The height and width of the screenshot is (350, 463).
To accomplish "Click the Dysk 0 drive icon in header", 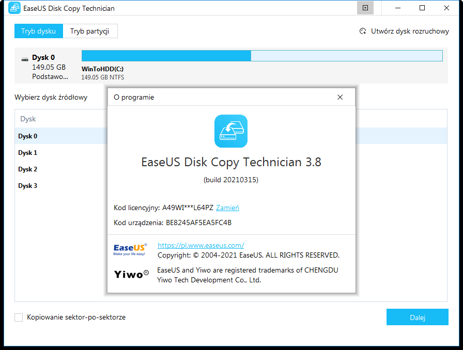I will [25, 59].
